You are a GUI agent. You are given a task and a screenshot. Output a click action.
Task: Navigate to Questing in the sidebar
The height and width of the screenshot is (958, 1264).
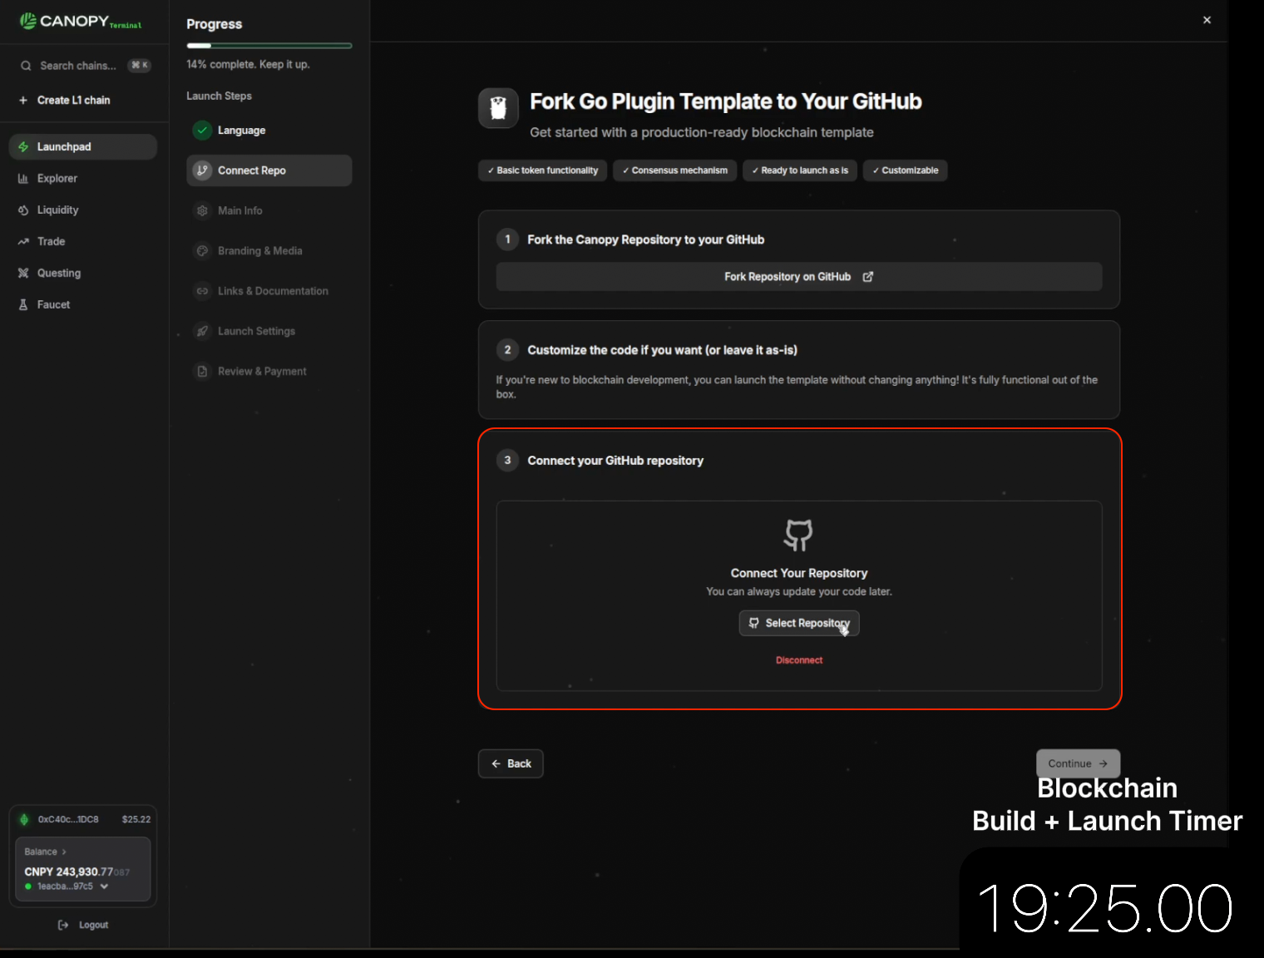pos(83,273)
